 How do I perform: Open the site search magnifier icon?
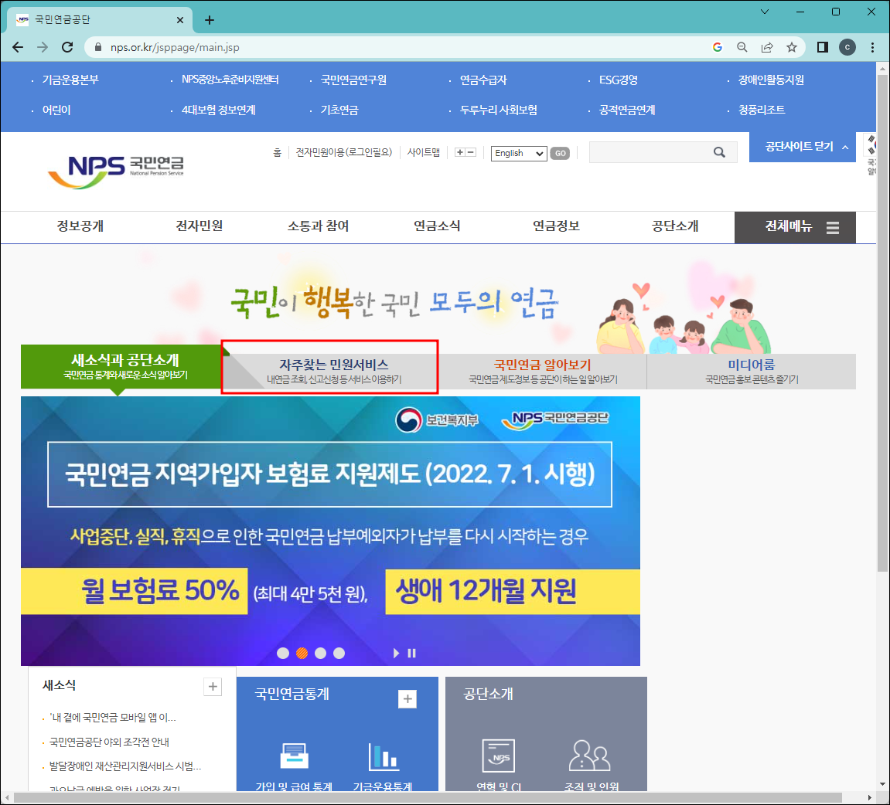tap(720, 151)
